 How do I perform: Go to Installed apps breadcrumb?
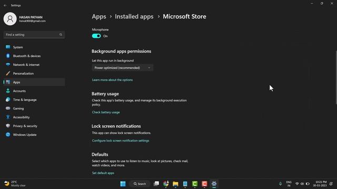(134, 16)
